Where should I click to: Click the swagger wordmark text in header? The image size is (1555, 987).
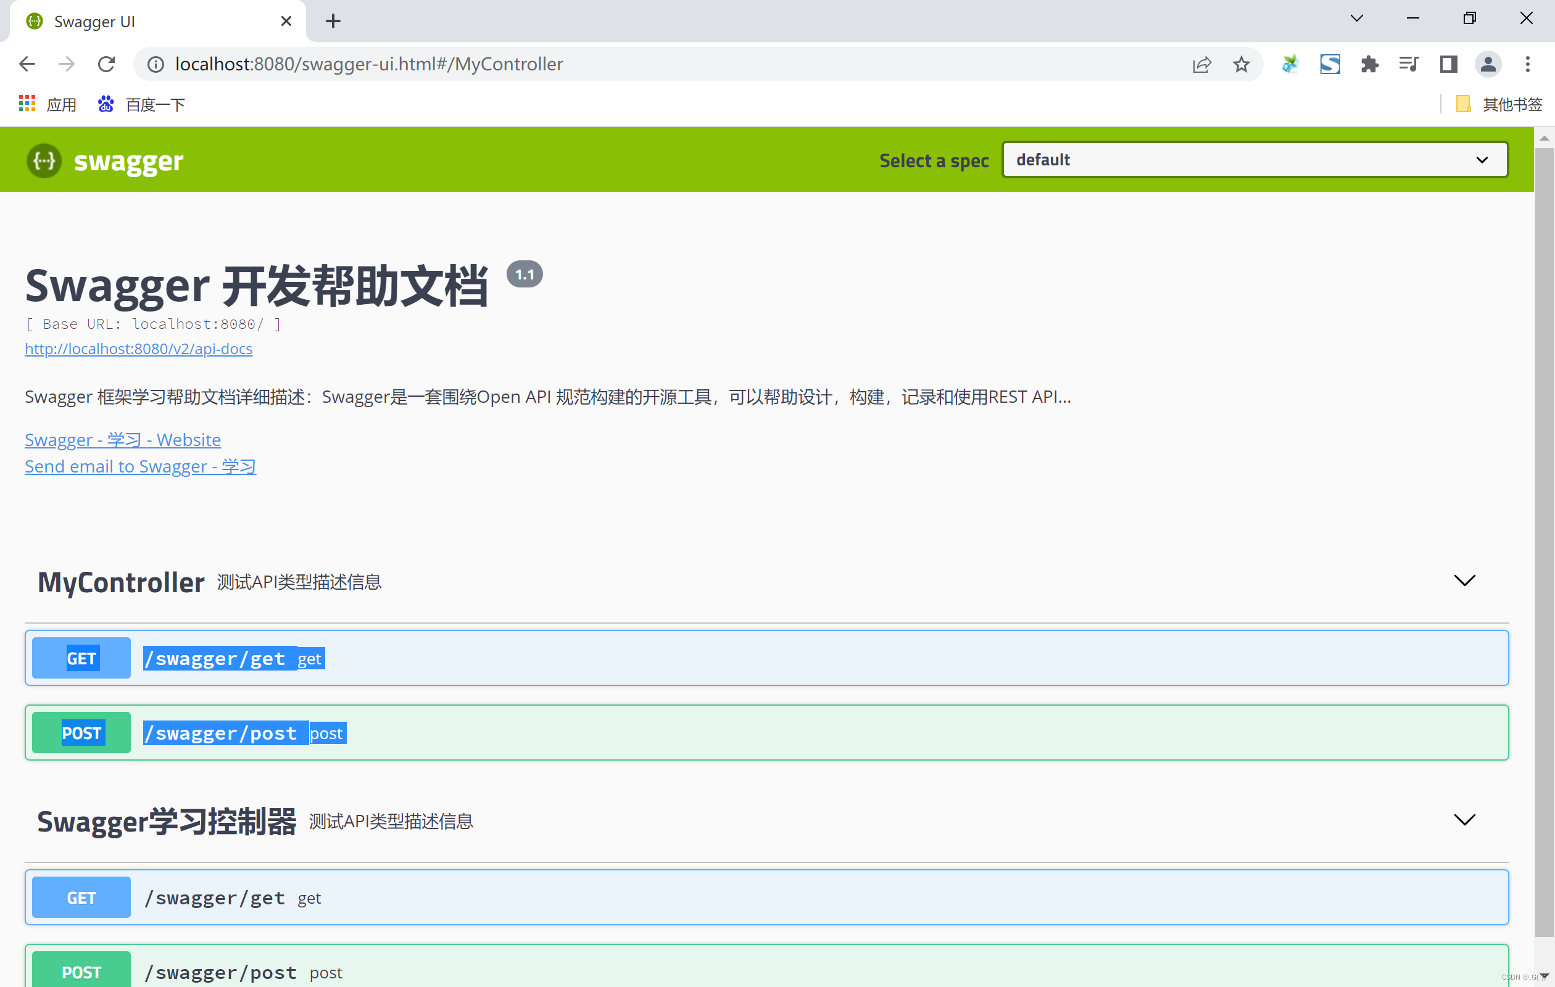[x=128, y=162]
